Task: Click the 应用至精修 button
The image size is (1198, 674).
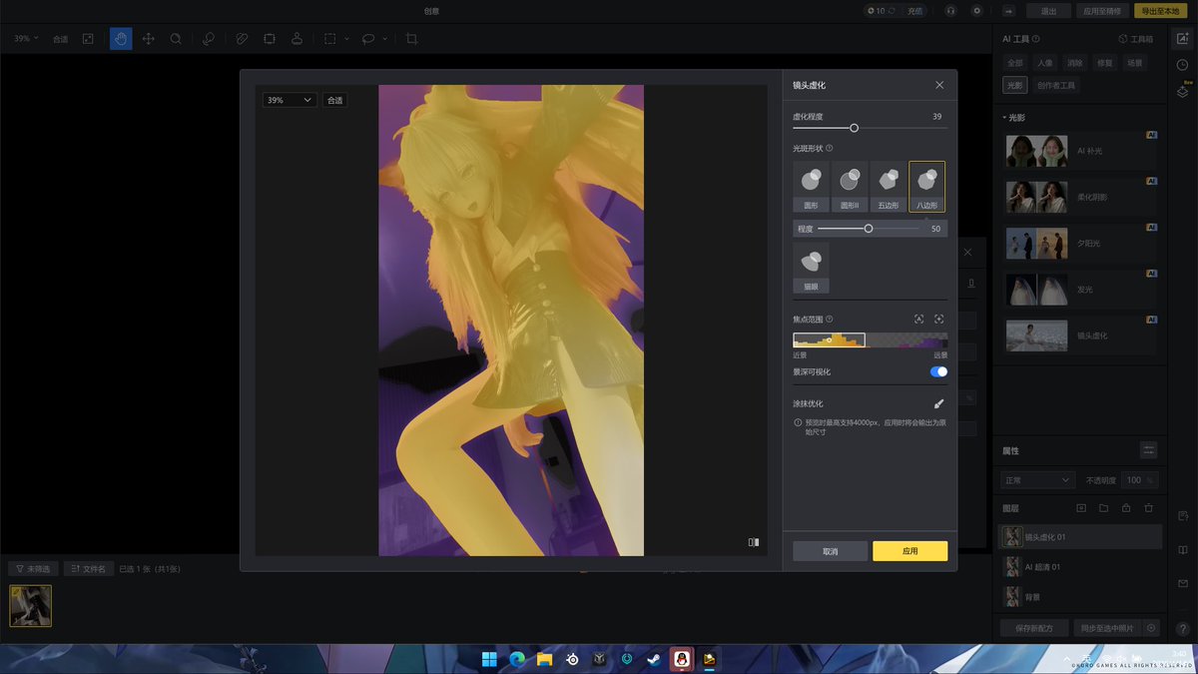Action: [1102, 11]
